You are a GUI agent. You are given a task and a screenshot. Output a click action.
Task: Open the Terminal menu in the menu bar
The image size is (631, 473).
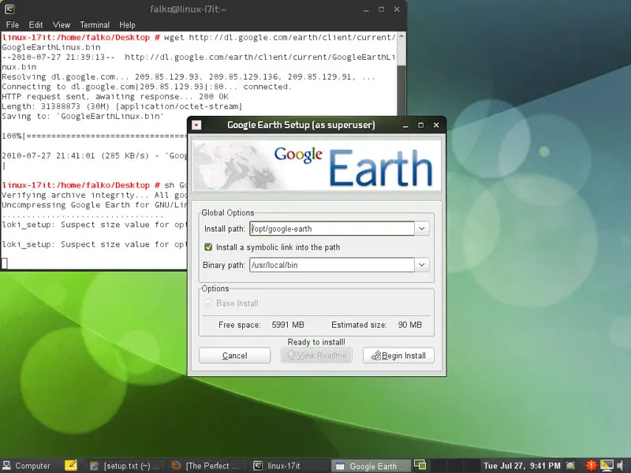(x=95, y=24)
